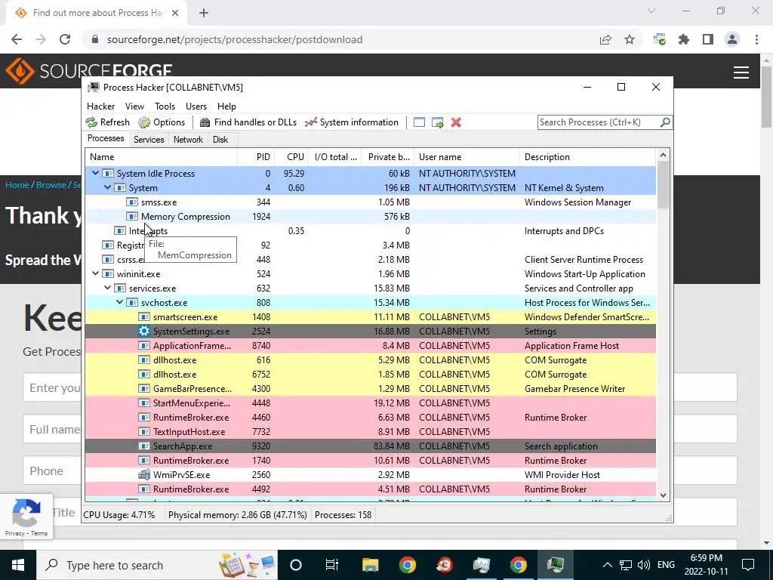Click the volume tray icon
Viewport: 773px width, 580px height.
pos(643,565)
